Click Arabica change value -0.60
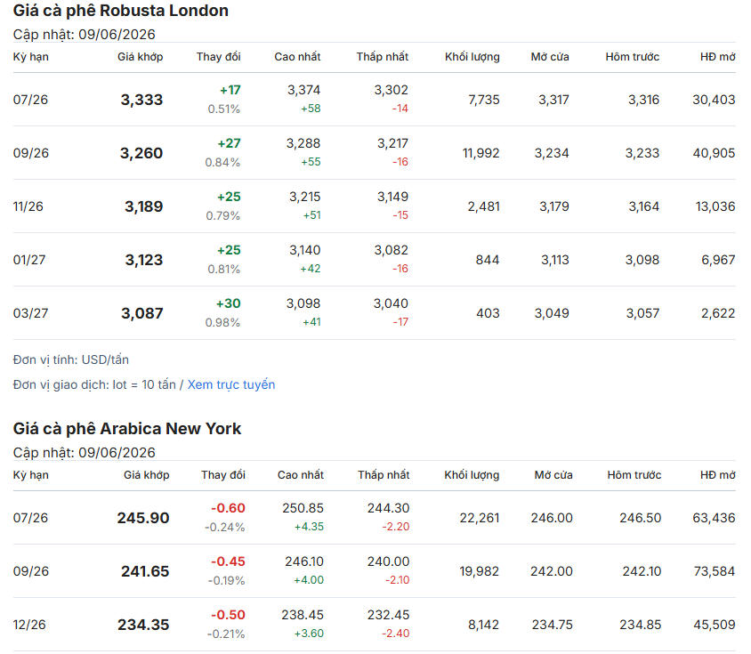Screen dimensions: 751x654 pyautogui.click(x=228, y=508)
